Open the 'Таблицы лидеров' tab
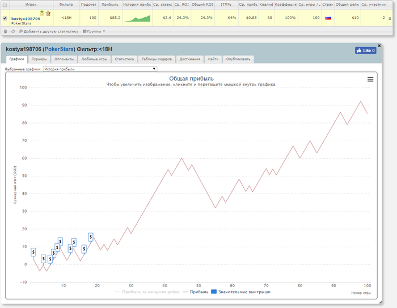Image resolution: width=397 pixels, height=308 pixels. coord(157,59)
